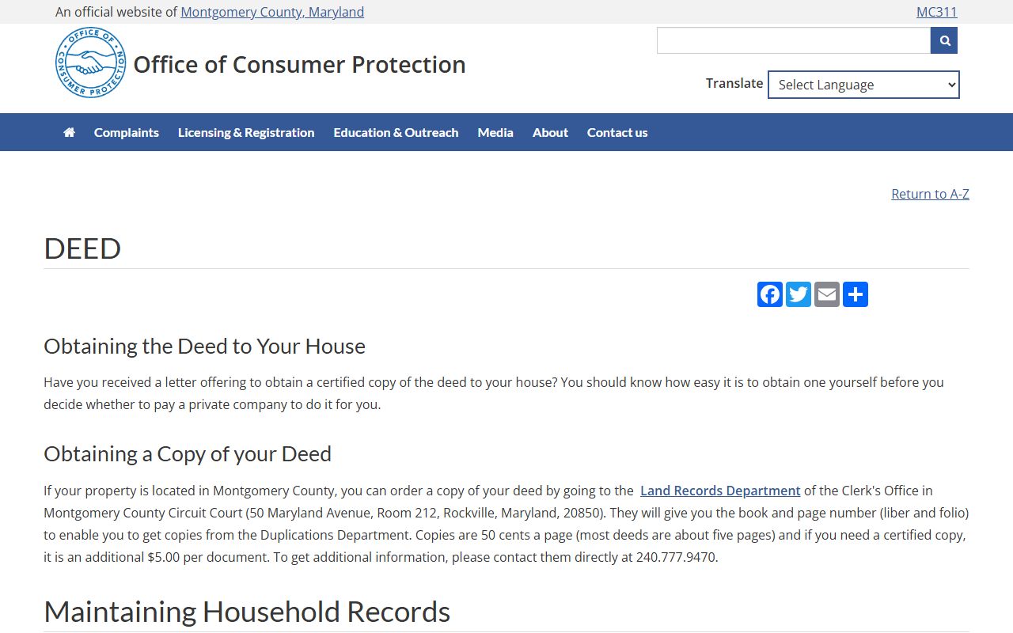Click the 'Maintaining Household Records' heading
Screen dimensions: 1013x633
pyautogui.click(x=247, y=612)
